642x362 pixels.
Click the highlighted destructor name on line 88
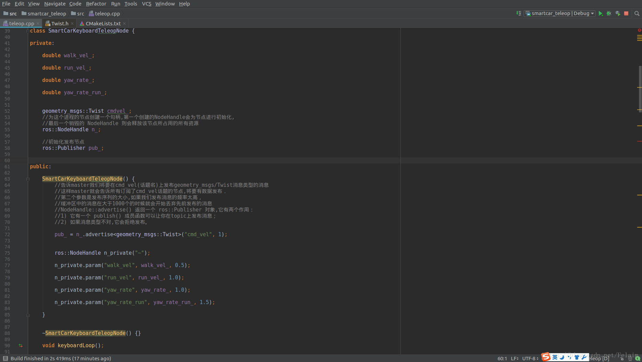pyautogui.click(x=85, y=333)
